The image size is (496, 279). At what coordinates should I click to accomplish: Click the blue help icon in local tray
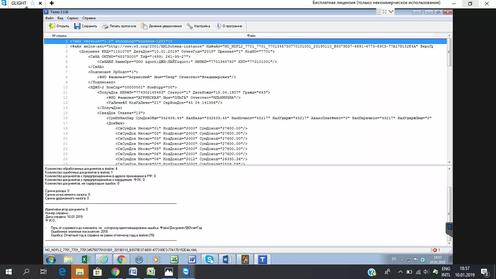(x=371, y=272)
